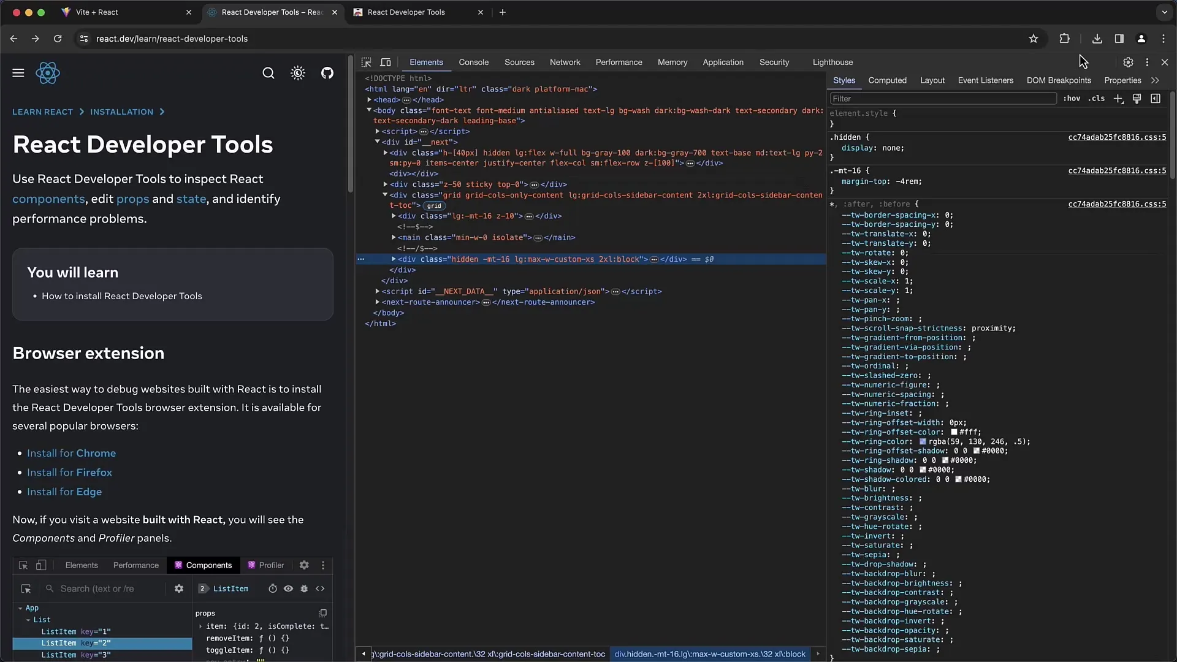Click the eye visibility icon for ListItem

289,588
